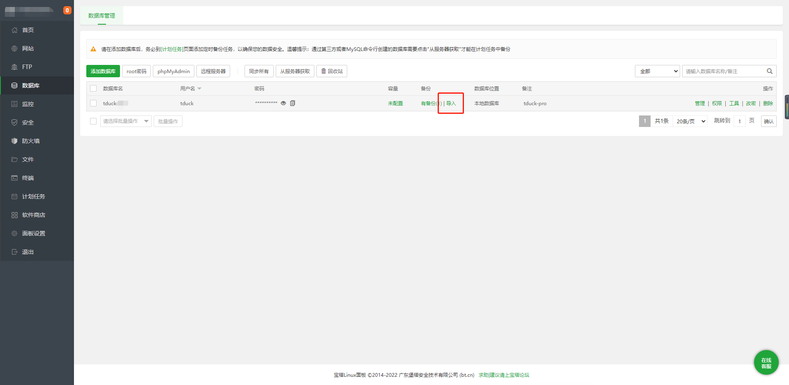Click the 工具 link for tduck
This screenshot has height=385, width=789.
coord(734,104)
